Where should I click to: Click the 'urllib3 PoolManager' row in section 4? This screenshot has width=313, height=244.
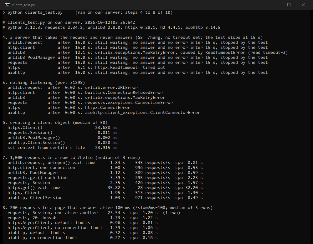[x=137, y=58]
